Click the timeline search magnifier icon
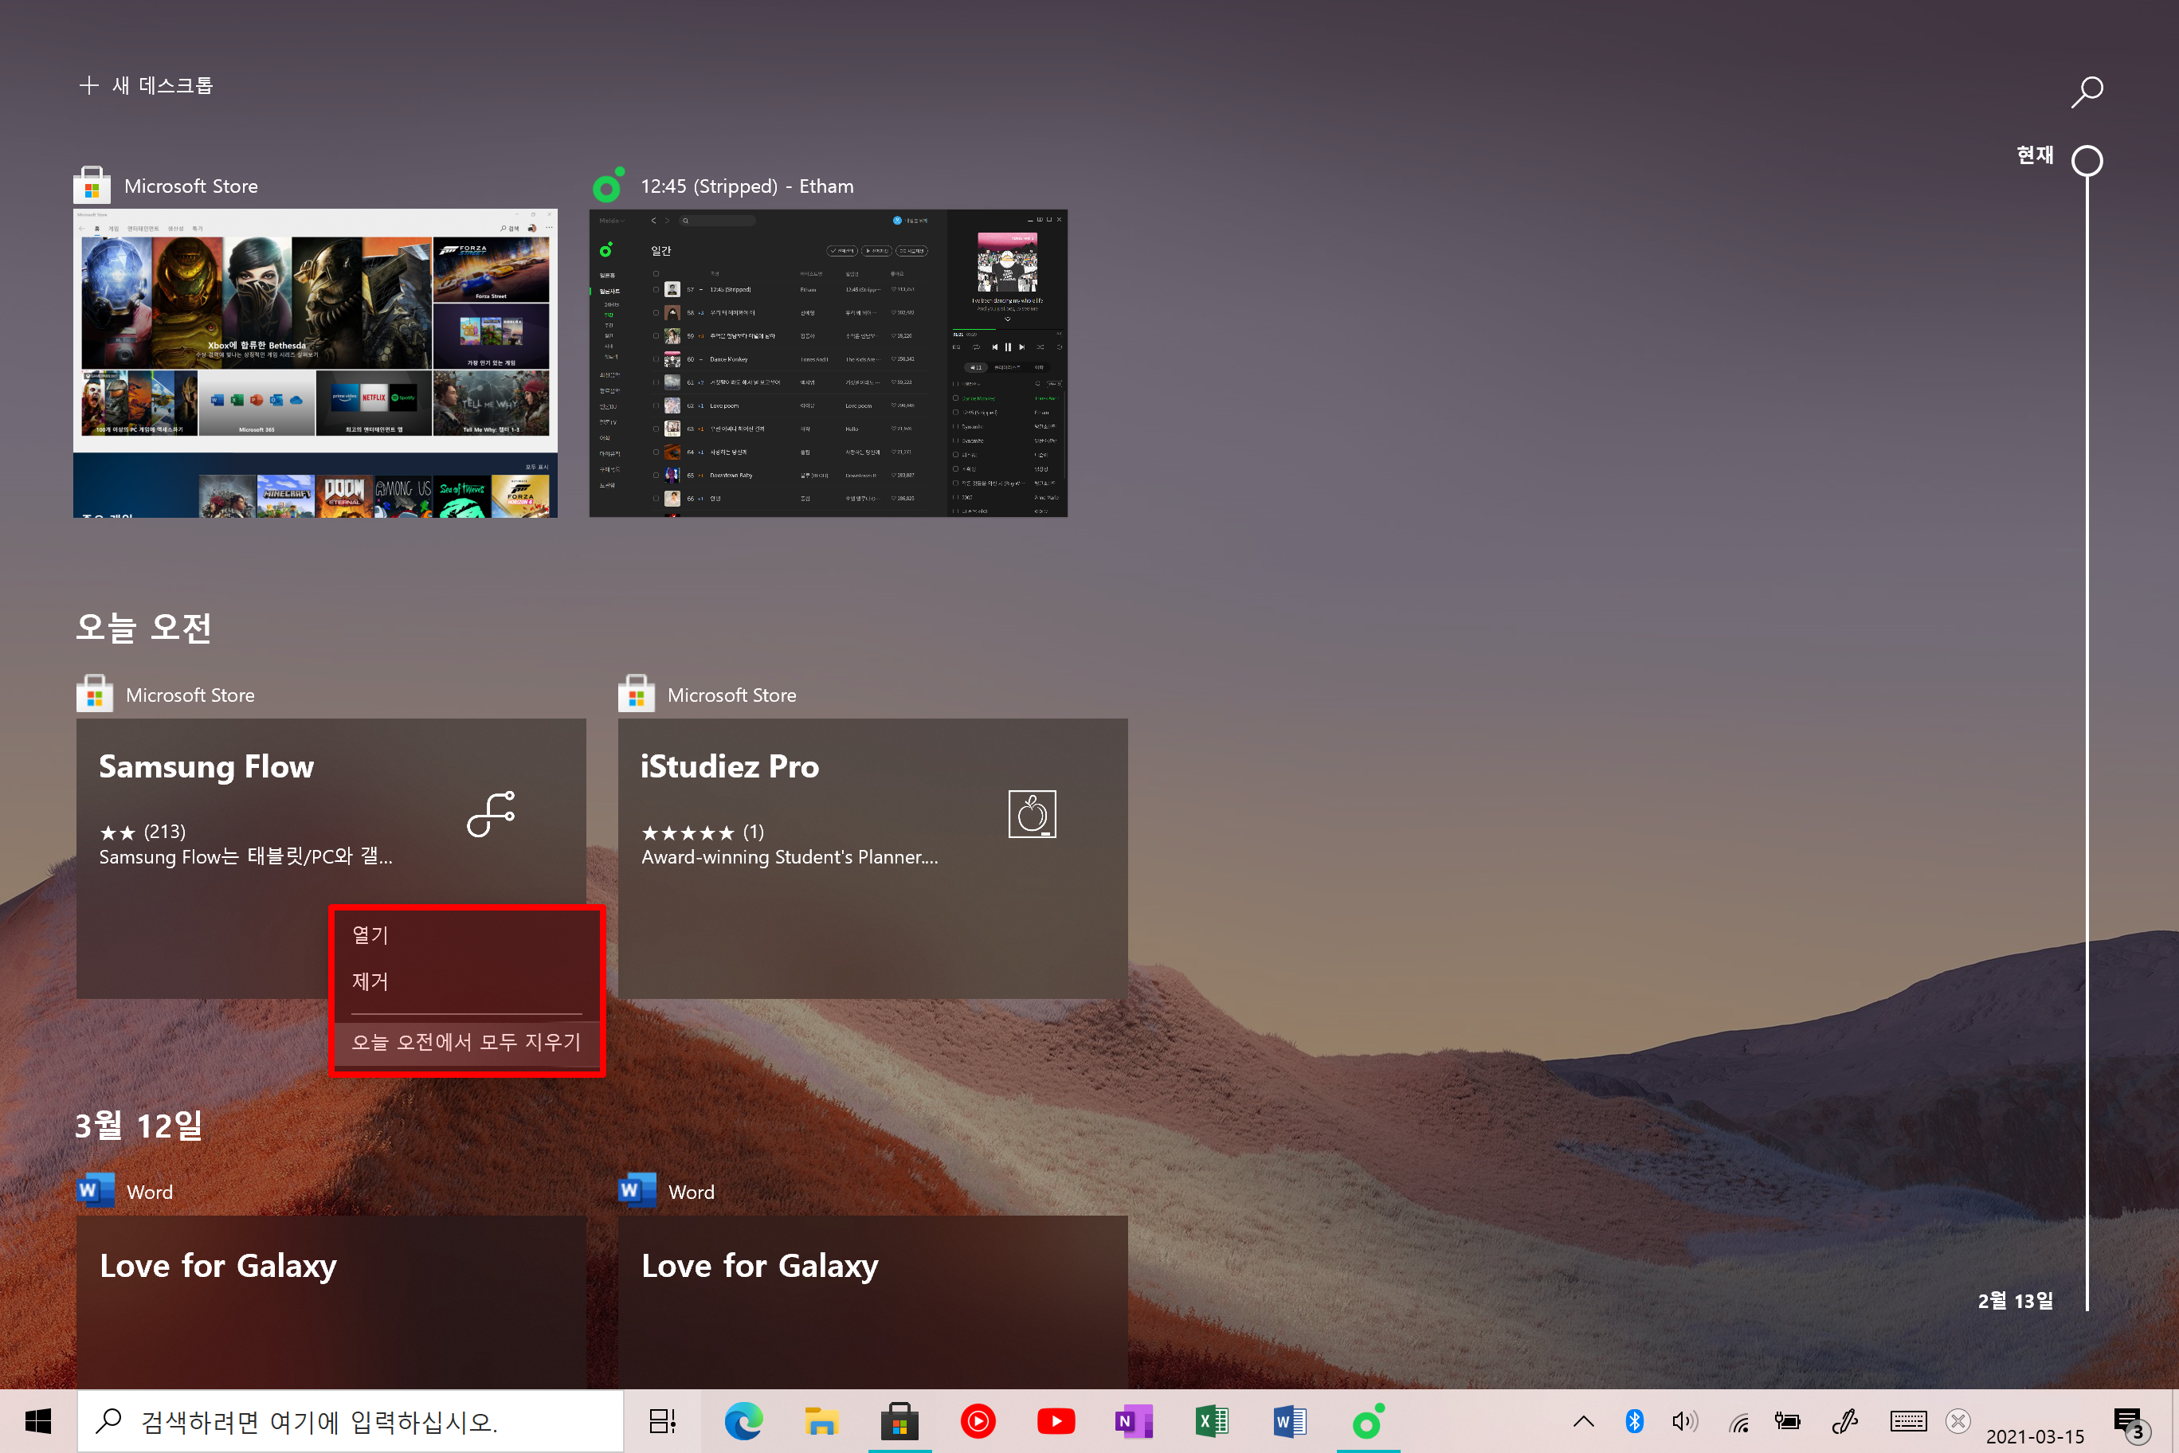Viewport: 2179px width, 1453px height. [x=2087, y=91]
